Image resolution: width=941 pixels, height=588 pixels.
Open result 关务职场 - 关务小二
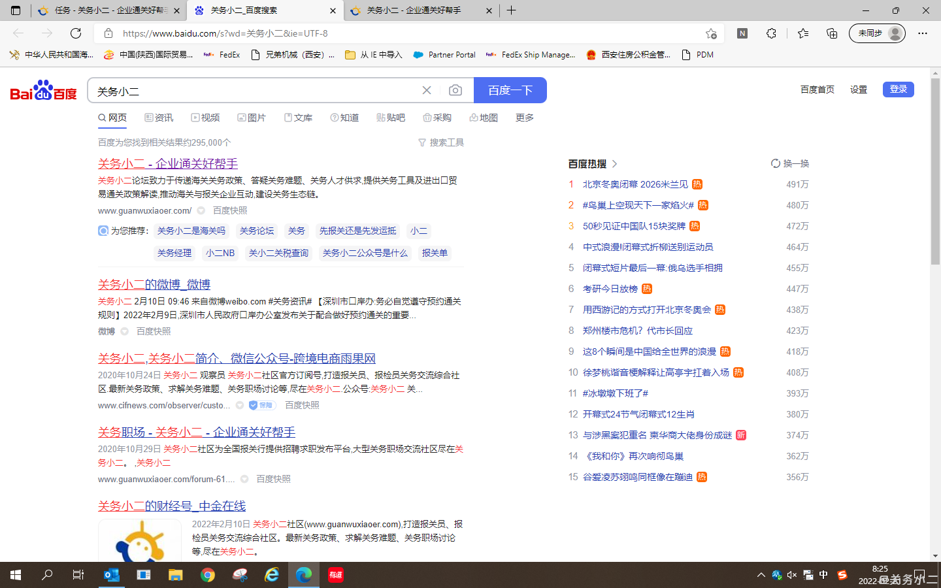point(197,432)
